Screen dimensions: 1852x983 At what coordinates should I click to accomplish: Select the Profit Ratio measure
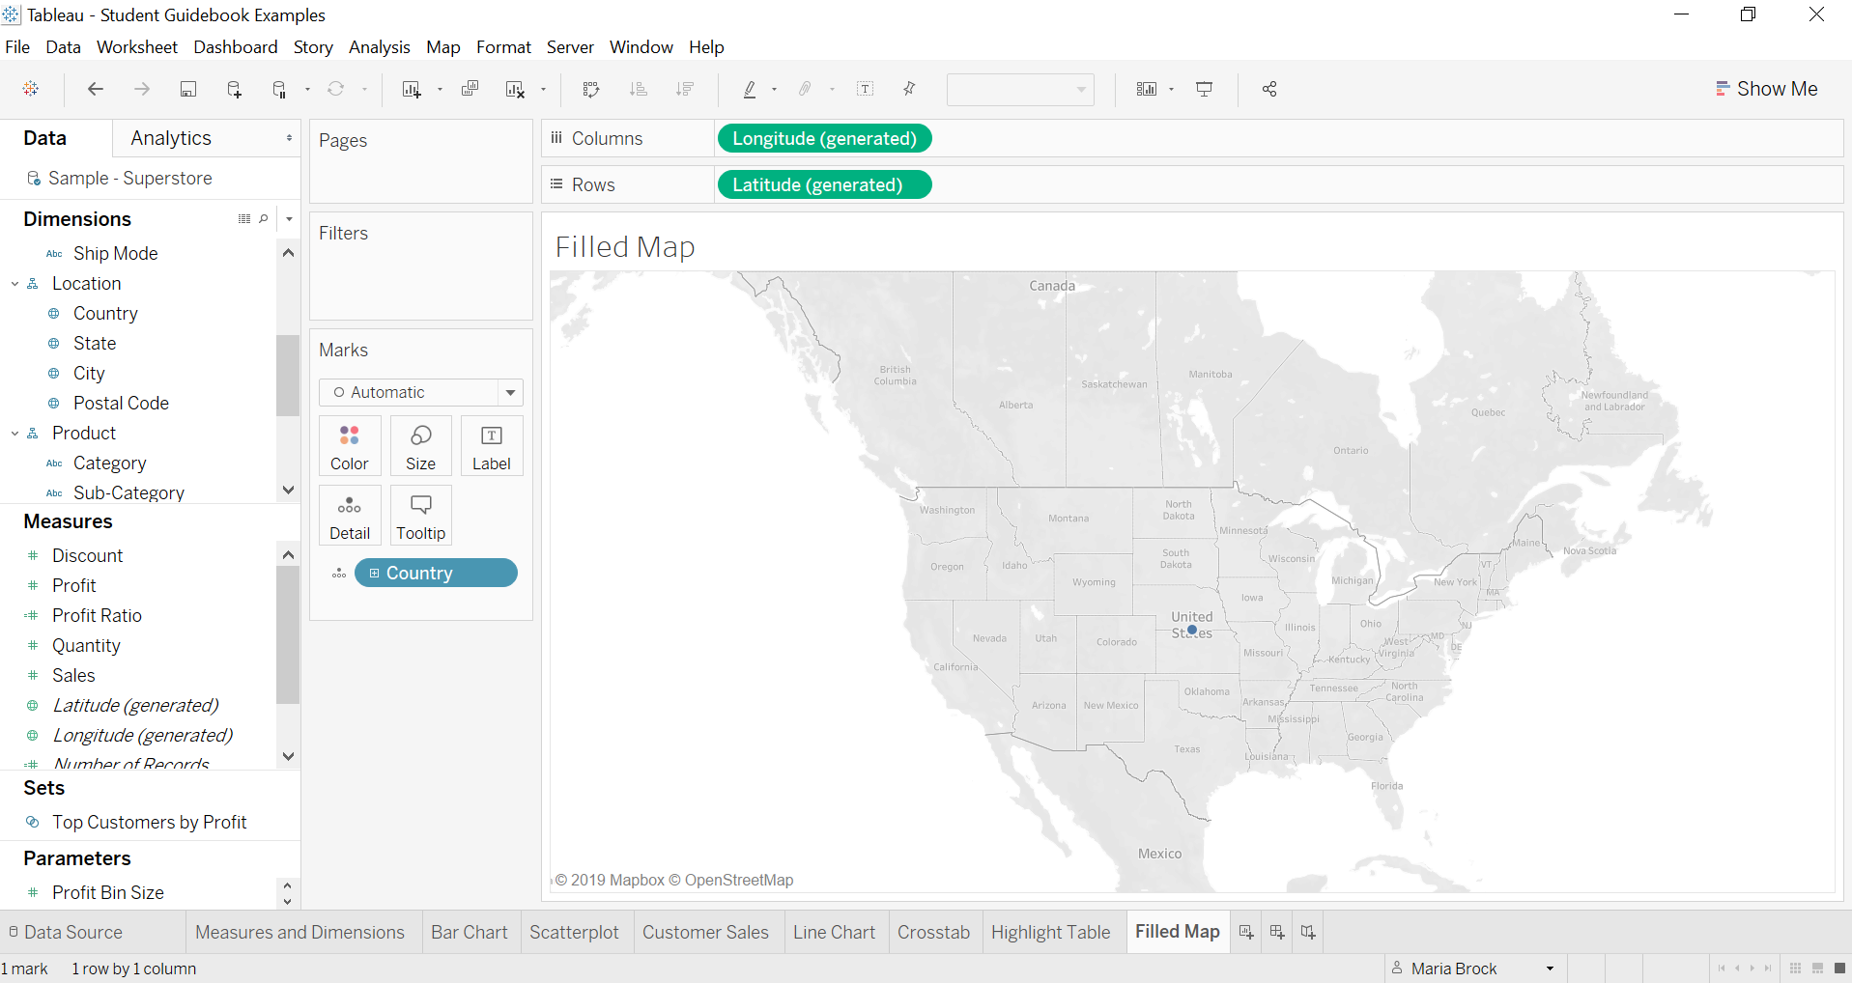click(97, 615)
